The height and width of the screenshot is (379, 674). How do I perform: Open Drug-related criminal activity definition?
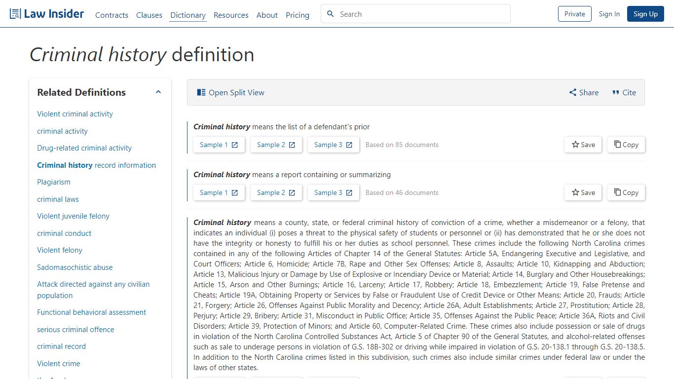[x=84, y=148]
